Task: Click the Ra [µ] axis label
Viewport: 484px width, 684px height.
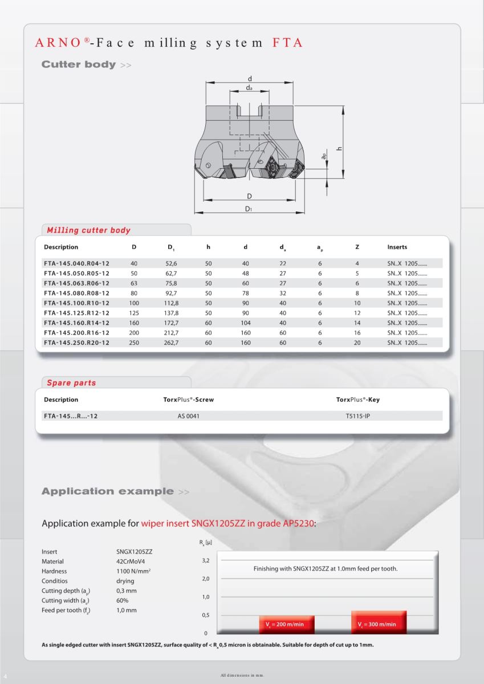Action: 205,543
